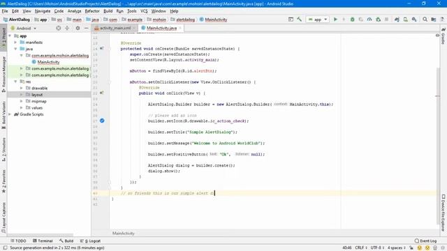Open the TODO tool window
This screenshot has height=251, width=447.
pyautogui.click(x=18, y=241)
